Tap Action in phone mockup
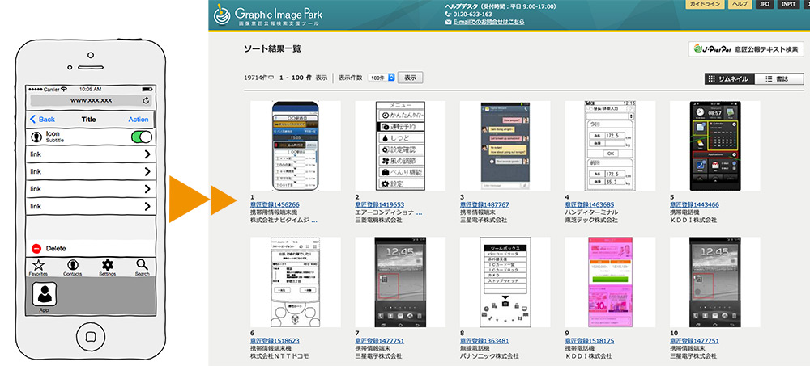The height and width of the screenshot is (366, 810). (x=139, y=119)
